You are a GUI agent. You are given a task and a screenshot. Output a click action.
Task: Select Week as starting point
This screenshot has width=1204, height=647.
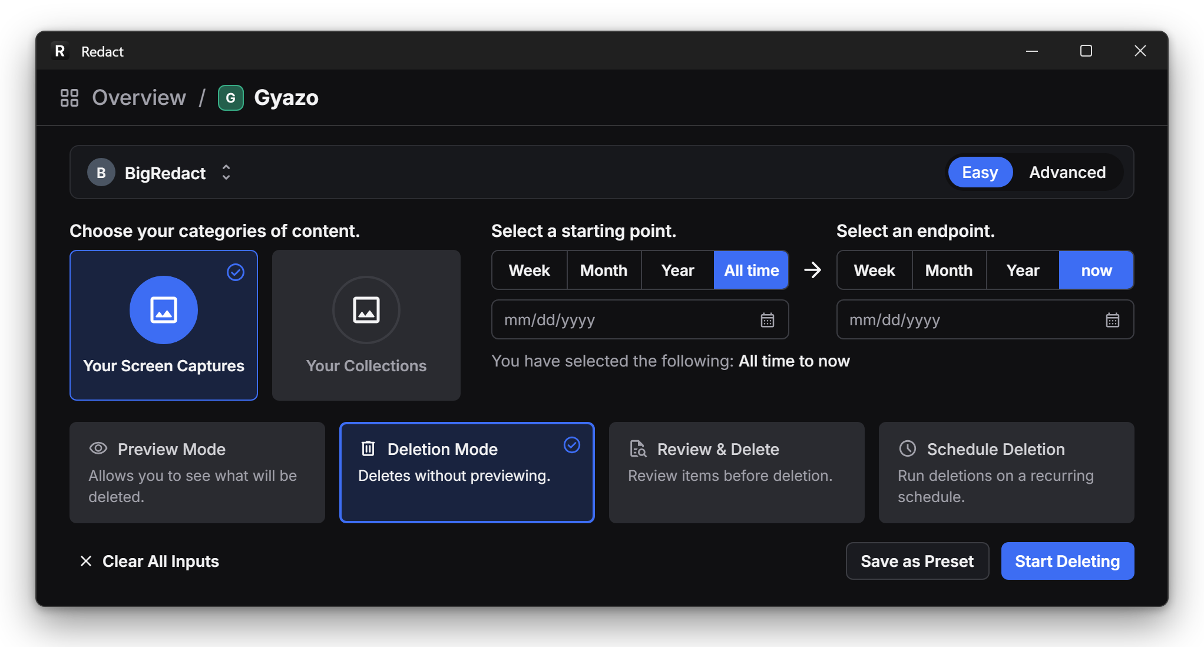(530, 270)
